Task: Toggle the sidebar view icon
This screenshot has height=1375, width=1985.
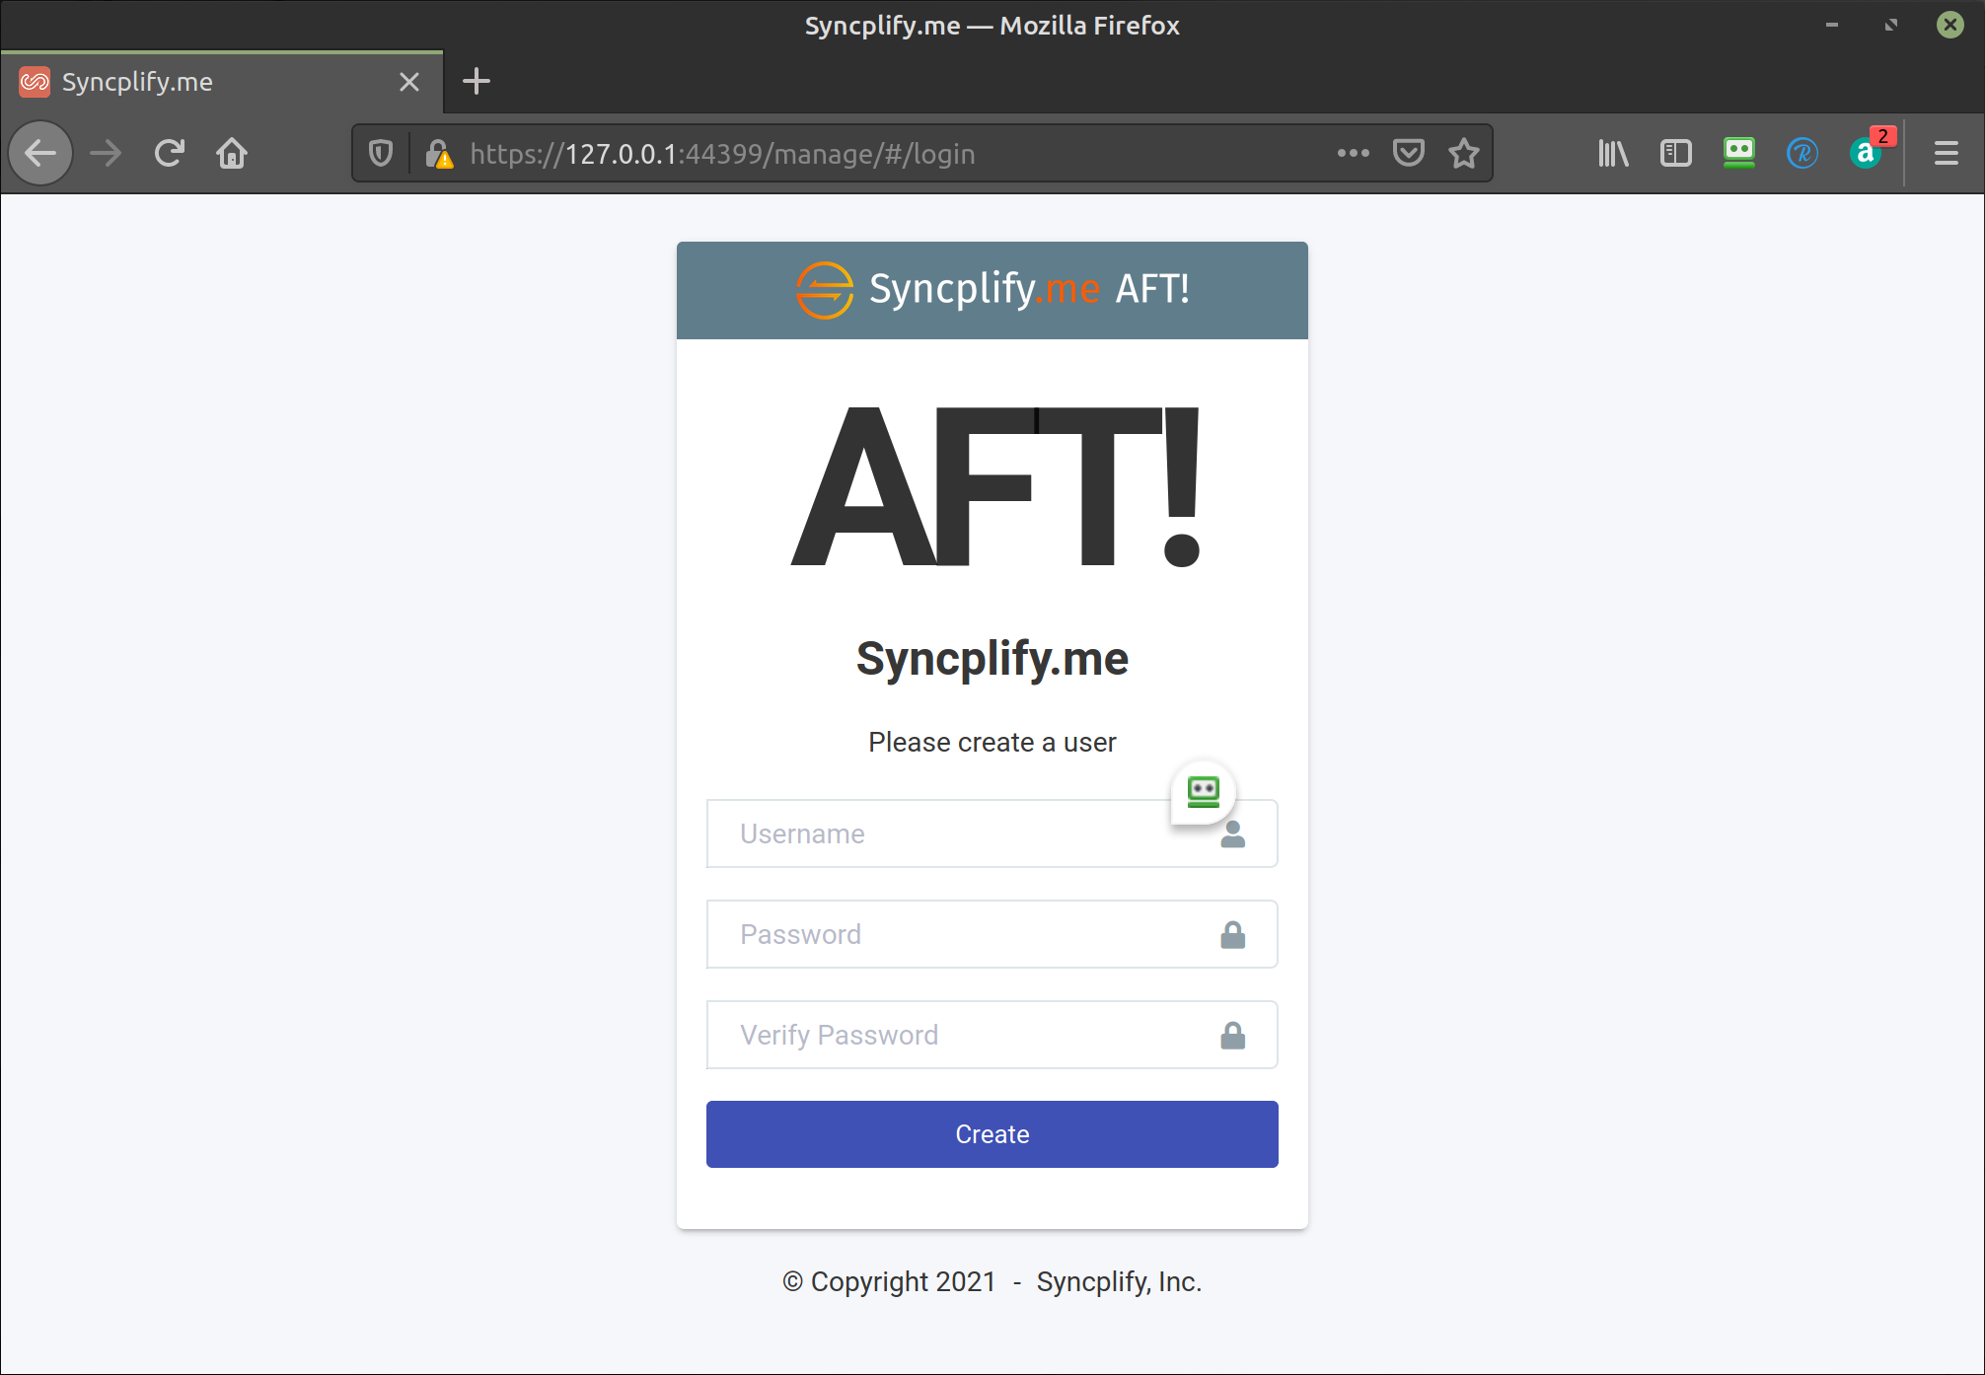Action: coord(1676,153)
